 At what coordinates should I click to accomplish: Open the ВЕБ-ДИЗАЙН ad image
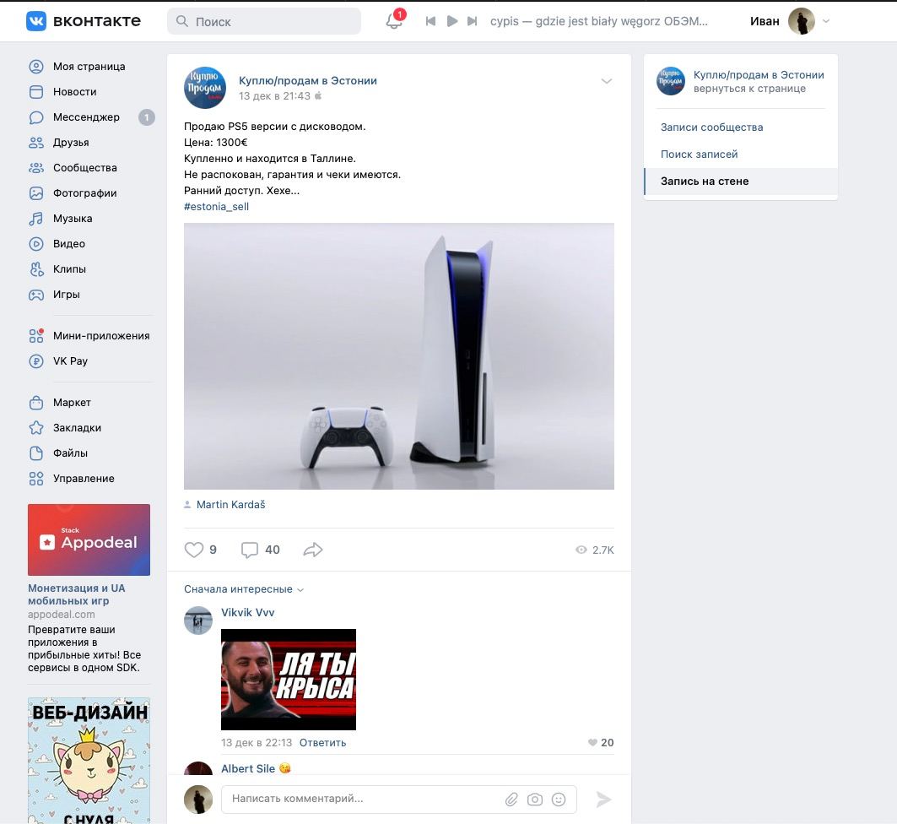tap(89, 761)
